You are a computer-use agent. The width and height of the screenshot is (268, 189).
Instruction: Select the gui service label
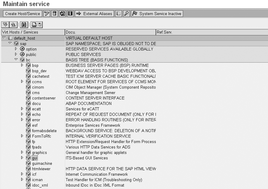[35, 158]
